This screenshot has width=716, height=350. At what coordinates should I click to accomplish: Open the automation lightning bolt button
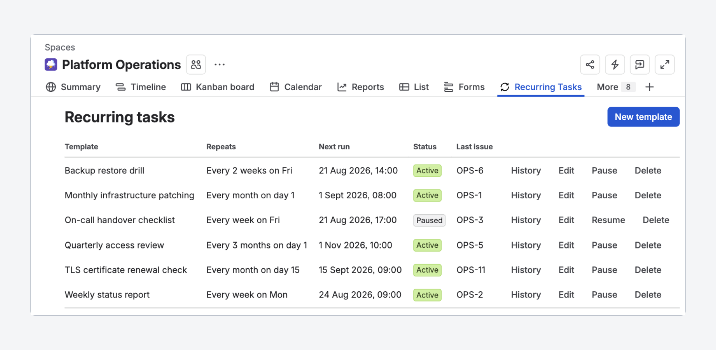(x=615, y=65)
